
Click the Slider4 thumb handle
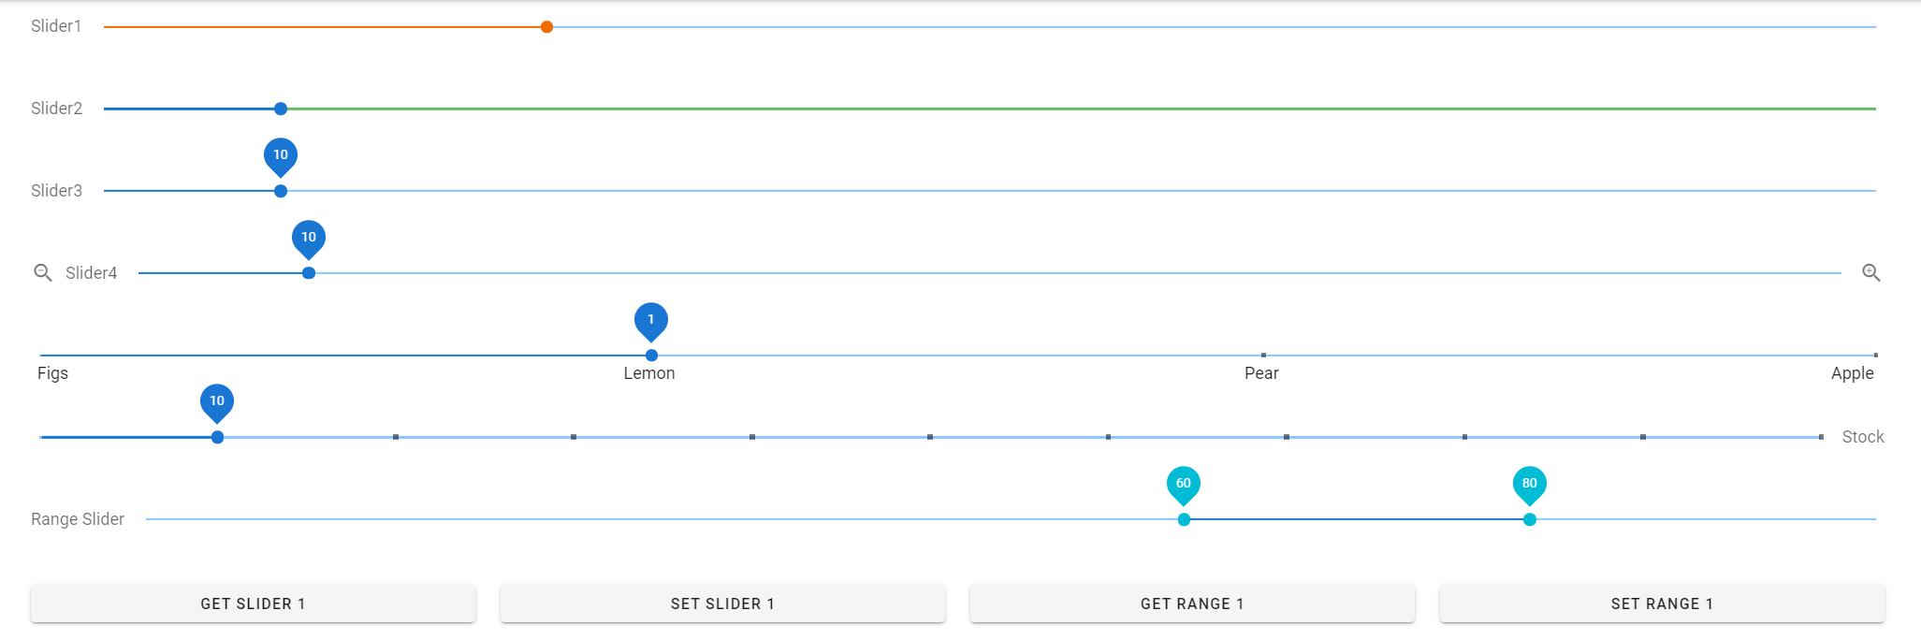point(309,273)
